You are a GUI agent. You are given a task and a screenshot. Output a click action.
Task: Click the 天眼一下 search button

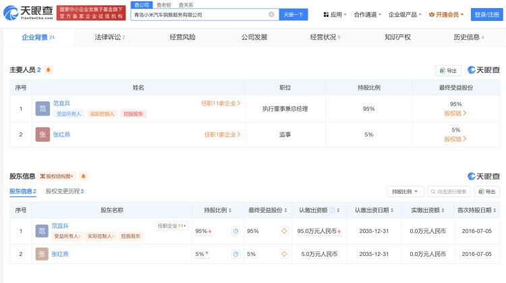point(293,15)
